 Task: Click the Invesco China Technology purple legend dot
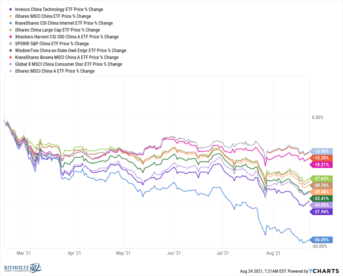[x=12, y=9]
